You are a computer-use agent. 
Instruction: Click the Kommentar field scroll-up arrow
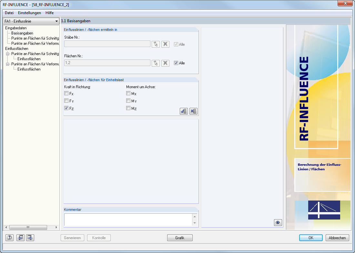pyautogui.click(x=195, y=217)
